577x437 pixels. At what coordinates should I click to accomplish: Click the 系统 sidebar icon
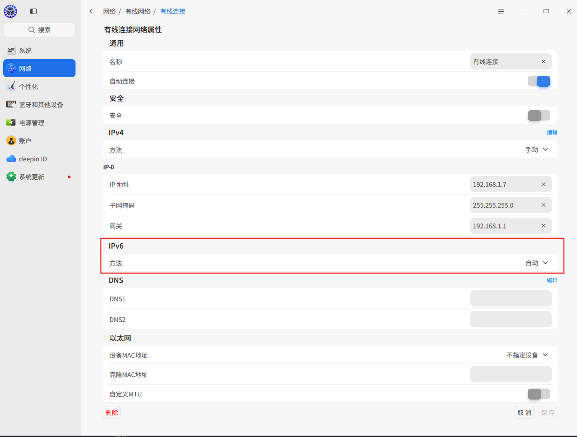pyautogui.click(x=11, y=51)
